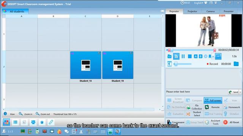
Task: Clear the A-B repeat section
Action: coord(205,56)
